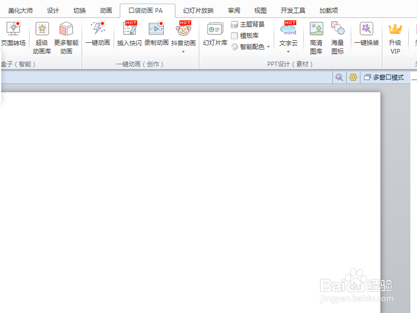Image resolution: width=417 pixels, height=313 pixels.
Task: Expand the 文字云 dropdown arrow
Action: point(288,52)
